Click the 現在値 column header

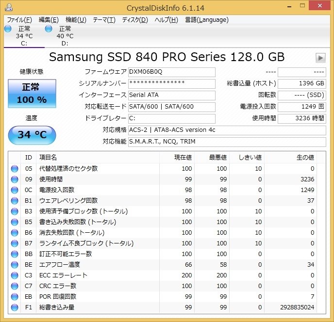click(x=177, y=158)
